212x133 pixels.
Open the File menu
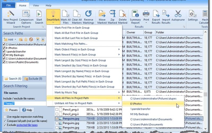click(x=8, y=5)
